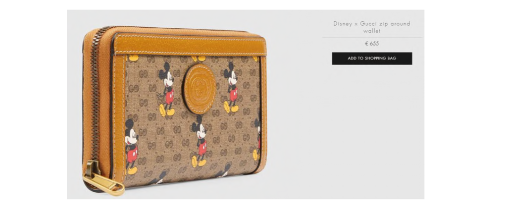
Task: Click the Add to Shopping Bag button
Action: 372,58
